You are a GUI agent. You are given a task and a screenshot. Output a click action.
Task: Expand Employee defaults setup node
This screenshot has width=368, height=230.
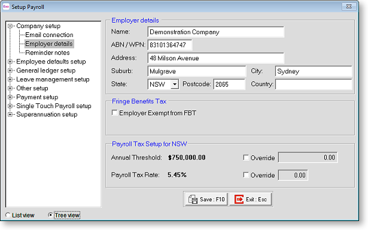(10, 62)
